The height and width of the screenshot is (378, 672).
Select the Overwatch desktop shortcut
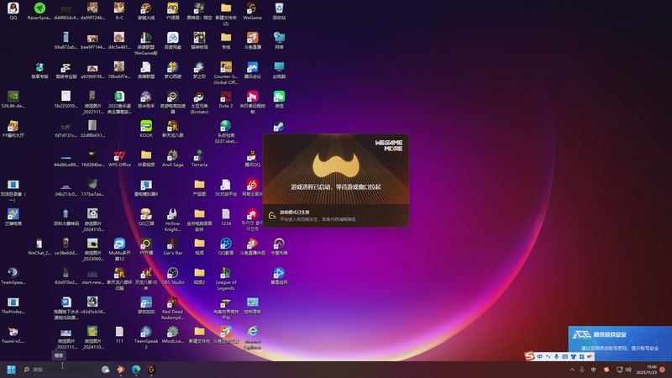279,247
